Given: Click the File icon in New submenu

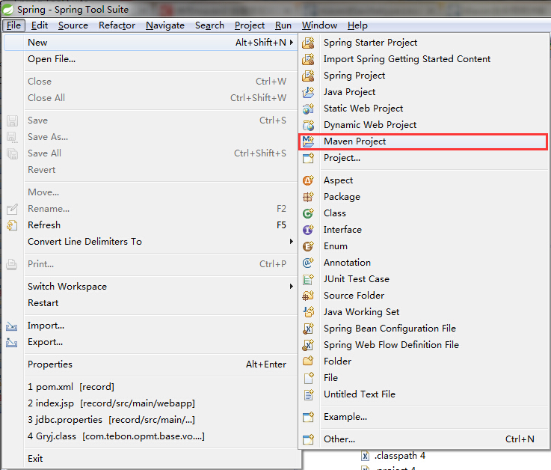Looking at the screenshot, I should click(x=308, y=378).
